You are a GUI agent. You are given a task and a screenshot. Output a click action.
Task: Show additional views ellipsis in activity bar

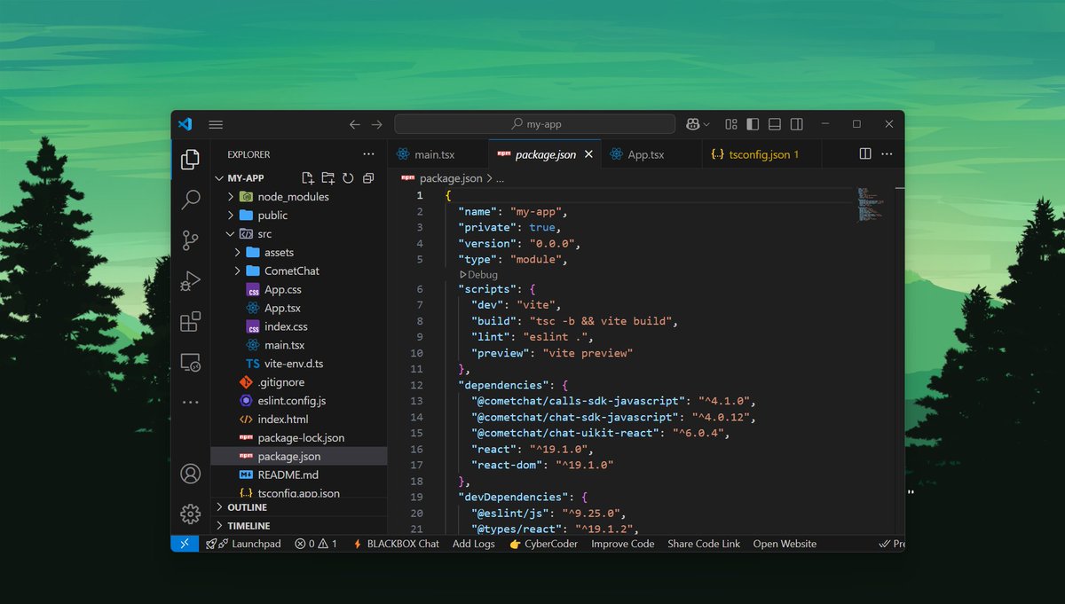(x=190, y=403)
